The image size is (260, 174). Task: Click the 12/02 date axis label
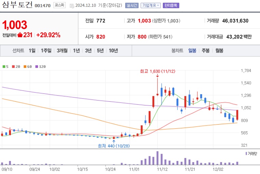pos(218,169)
